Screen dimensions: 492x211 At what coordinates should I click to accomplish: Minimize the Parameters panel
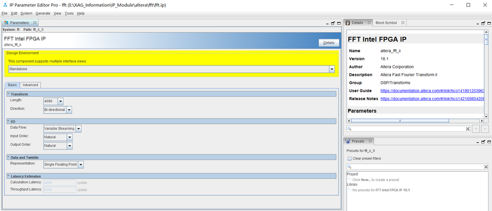pos(327,24)
